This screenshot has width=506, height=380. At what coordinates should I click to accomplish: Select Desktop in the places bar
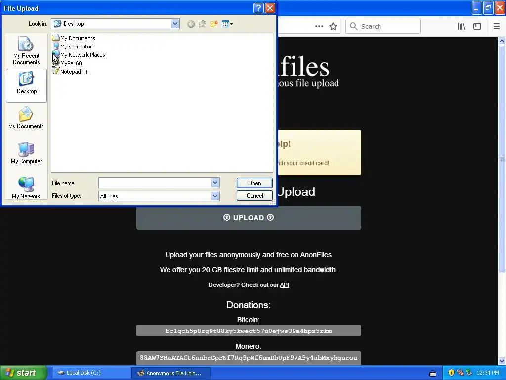(x=27, y=86)
